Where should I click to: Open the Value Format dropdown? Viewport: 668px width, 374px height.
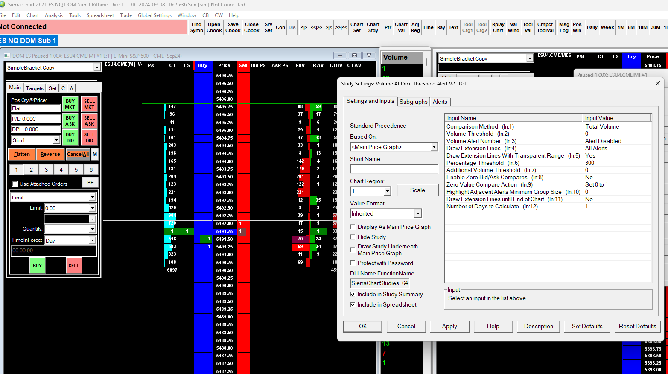coord(418,213)
